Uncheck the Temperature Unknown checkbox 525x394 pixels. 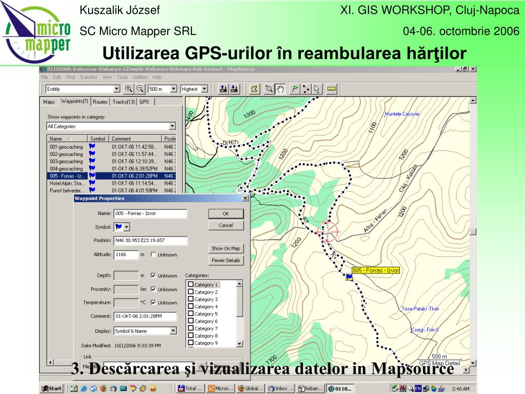[x=153, y=303]
